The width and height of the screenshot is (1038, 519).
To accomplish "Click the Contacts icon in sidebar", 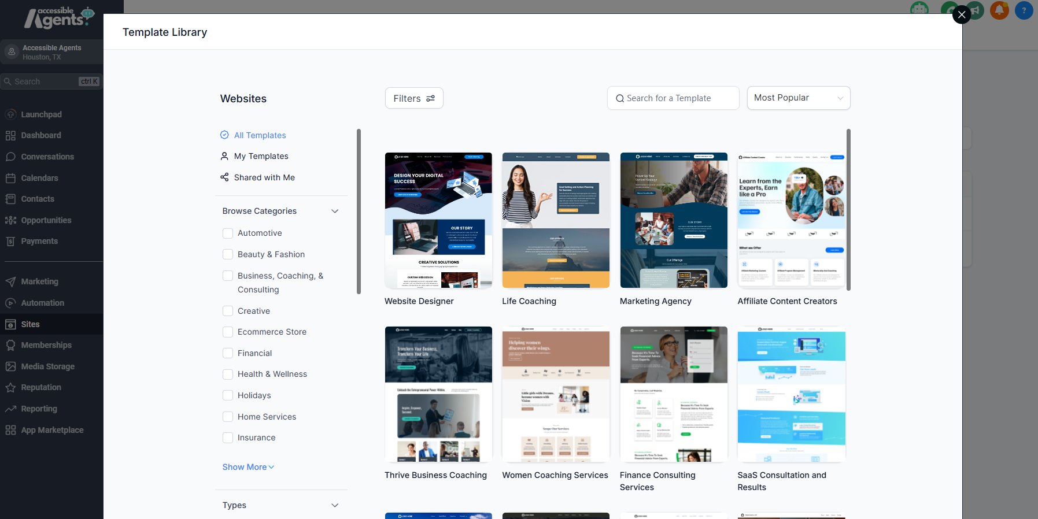I will coord(10,199).
